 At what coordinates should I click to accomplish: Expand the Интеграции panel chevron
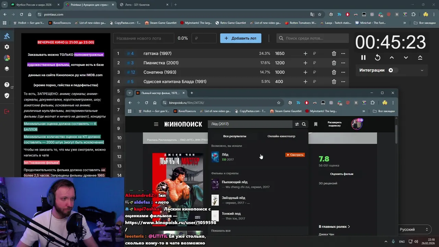point(422,70)
